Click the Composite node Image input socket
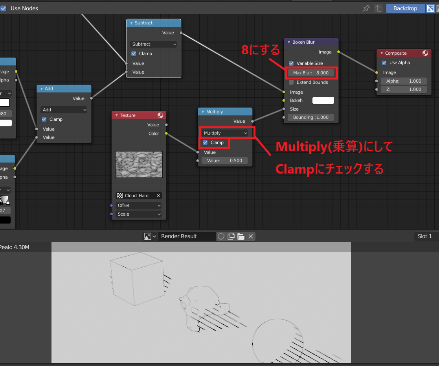 click(377, 72)
